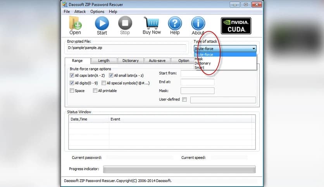Open the File menu
The height and width of the screenshot is (187, 324).
tap(67, 12)
